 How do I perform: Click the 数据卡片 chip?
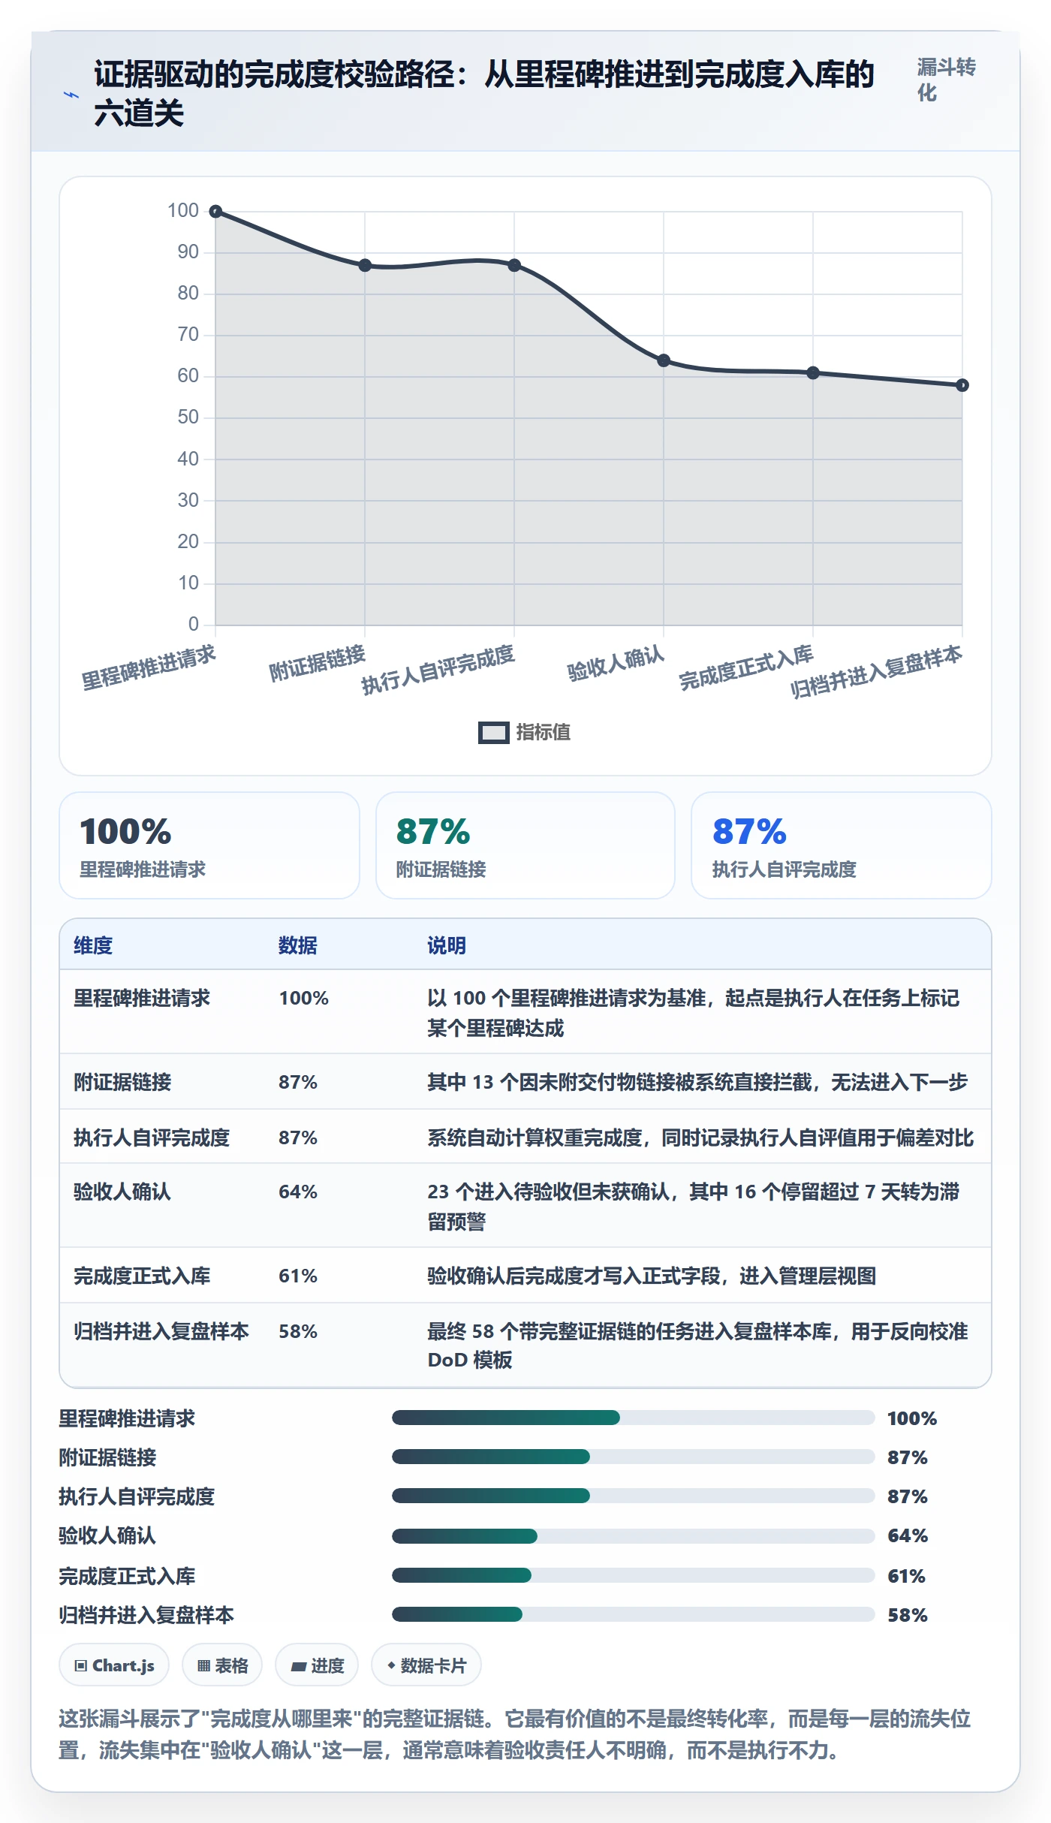(x=426, y=1665)
